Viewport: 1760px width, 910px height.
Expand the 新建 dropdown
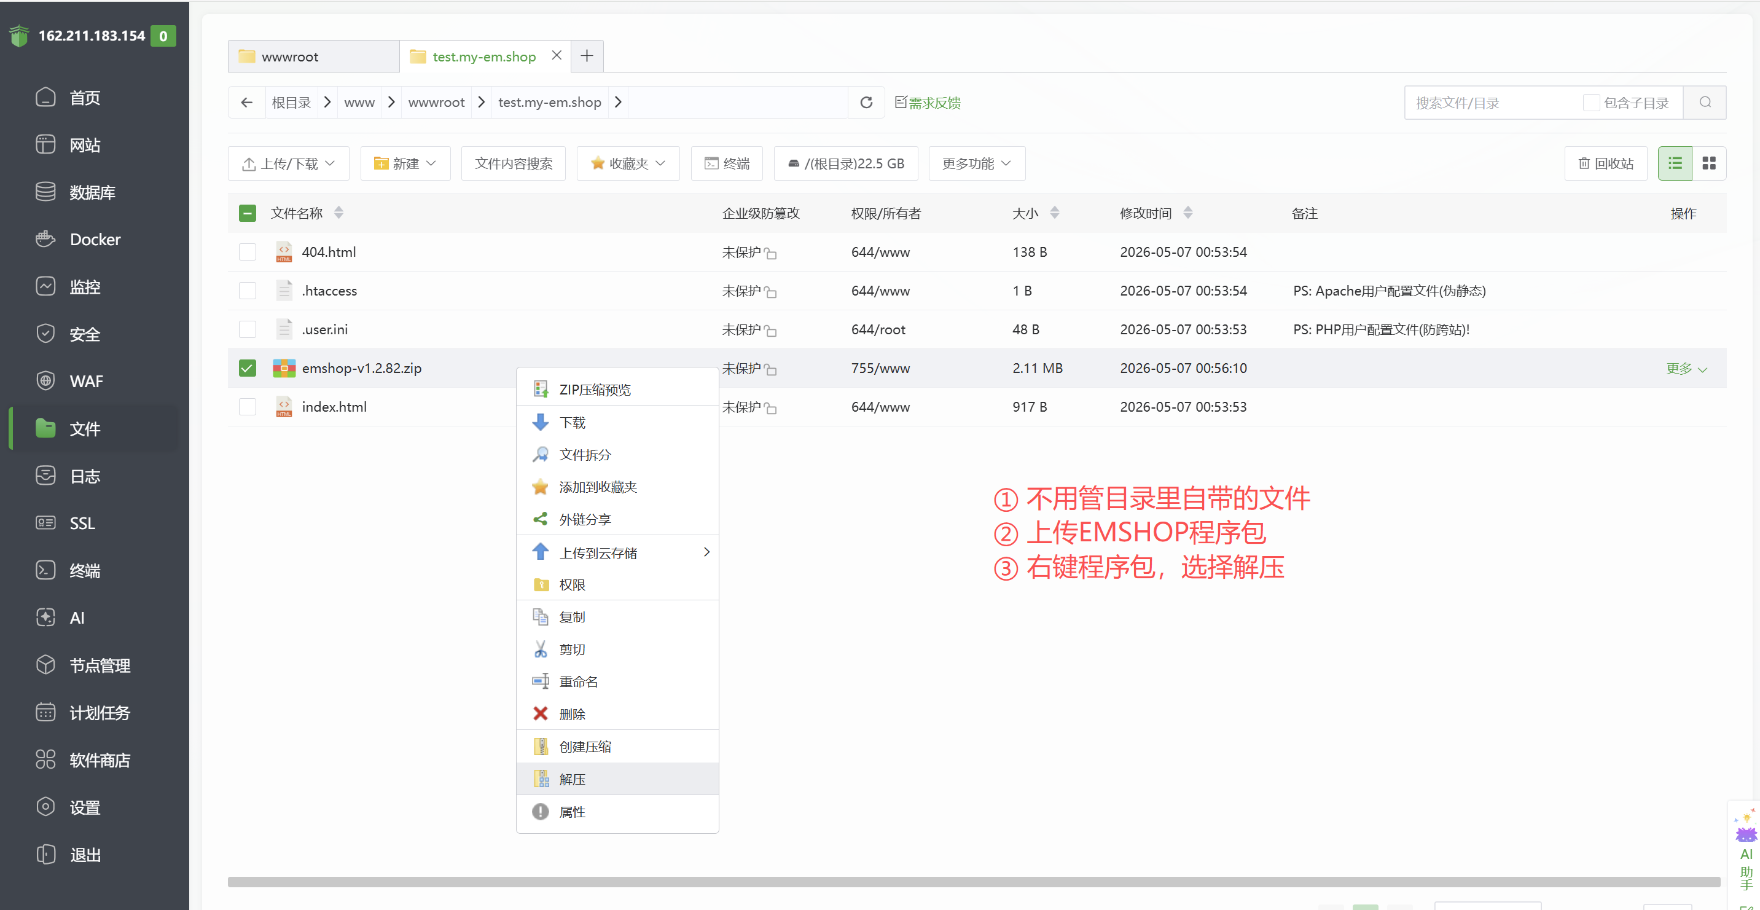tap(405, 163)
